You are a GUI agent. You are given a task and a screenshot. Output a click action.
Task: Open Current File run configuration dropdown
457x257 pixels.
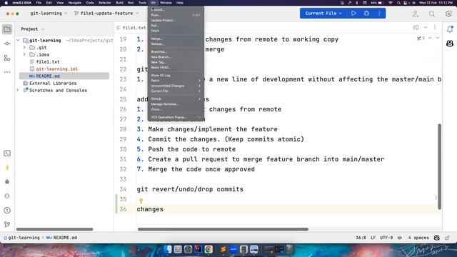pyautogui.click(x=323, y=13)
